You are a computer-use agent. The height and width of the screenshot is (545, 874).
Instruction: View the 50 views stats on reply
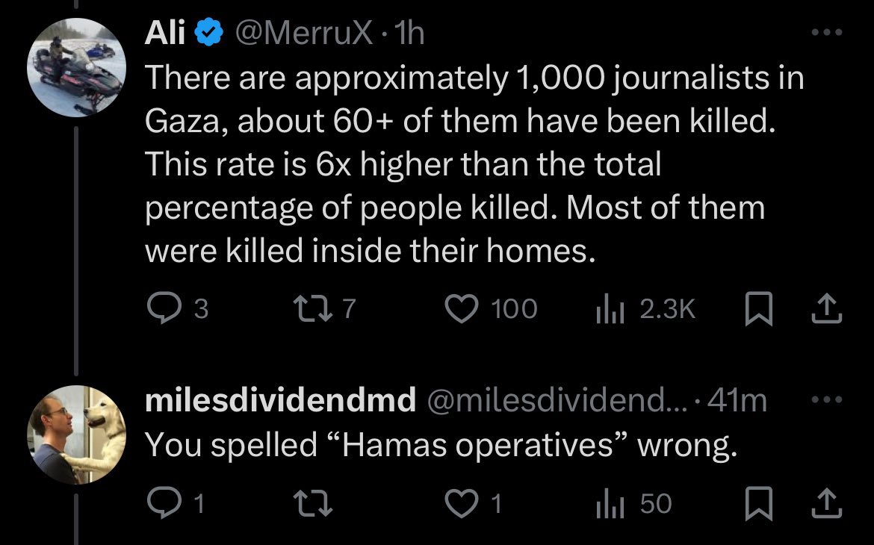609,504
